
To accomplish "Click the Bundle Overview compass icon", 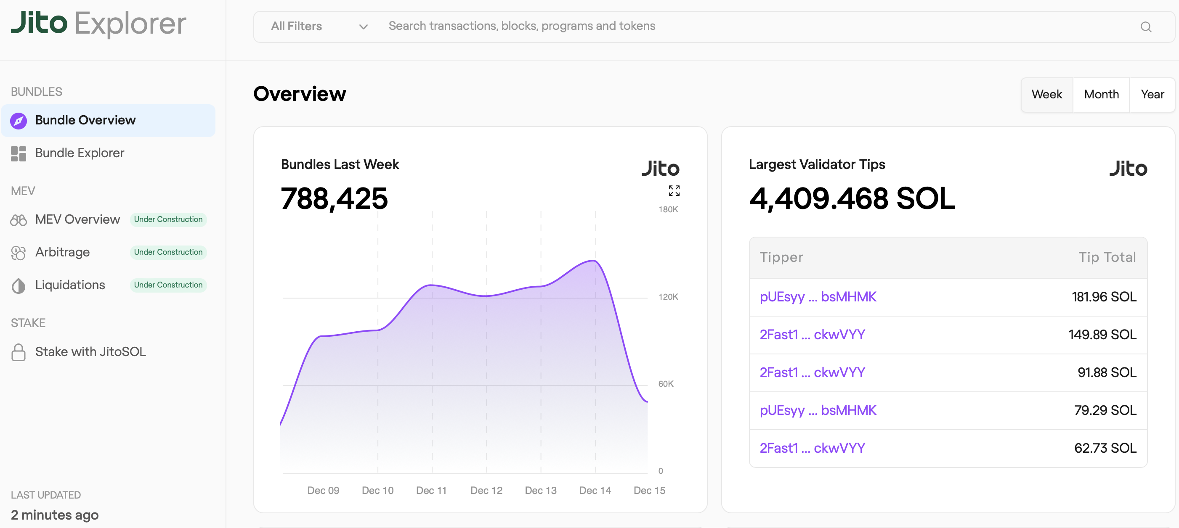I will (x=19, y=121).
